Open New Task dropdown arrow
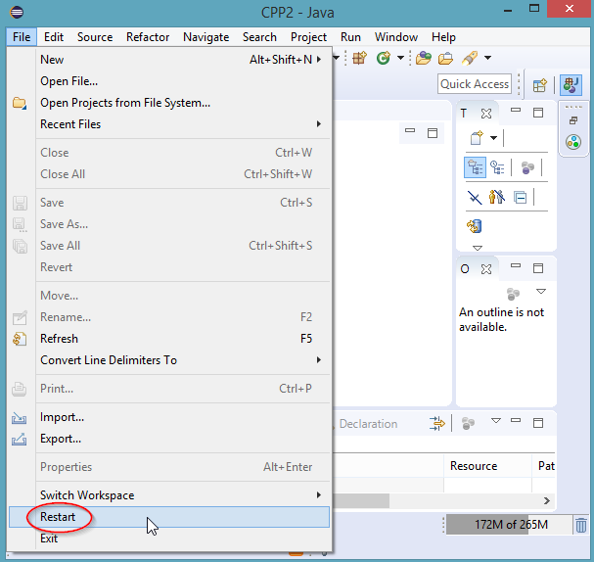The image size is (594, 562). pos(494,138)
